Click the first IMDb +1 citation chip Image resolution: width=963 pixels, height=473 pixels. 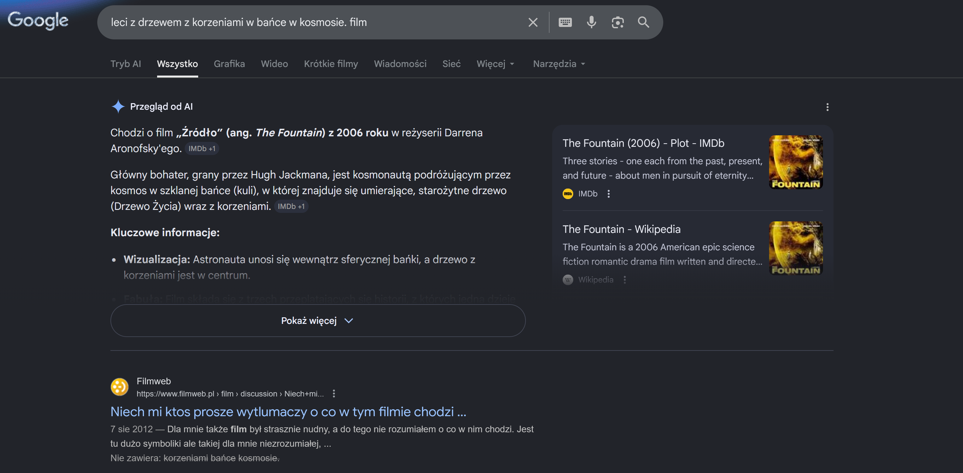(x=202, y=149)
